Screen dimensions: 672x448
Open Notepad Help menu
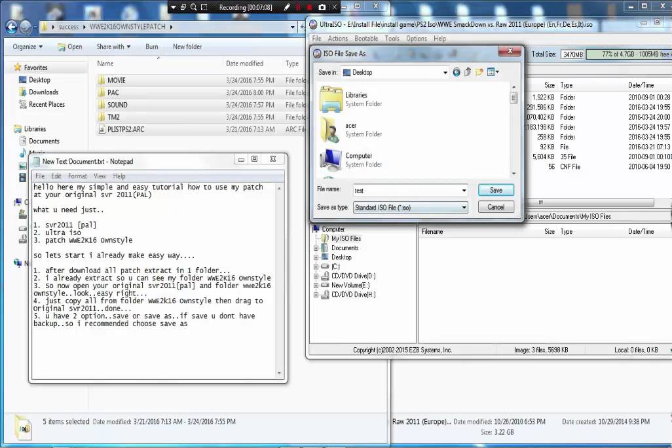(119, 176)
